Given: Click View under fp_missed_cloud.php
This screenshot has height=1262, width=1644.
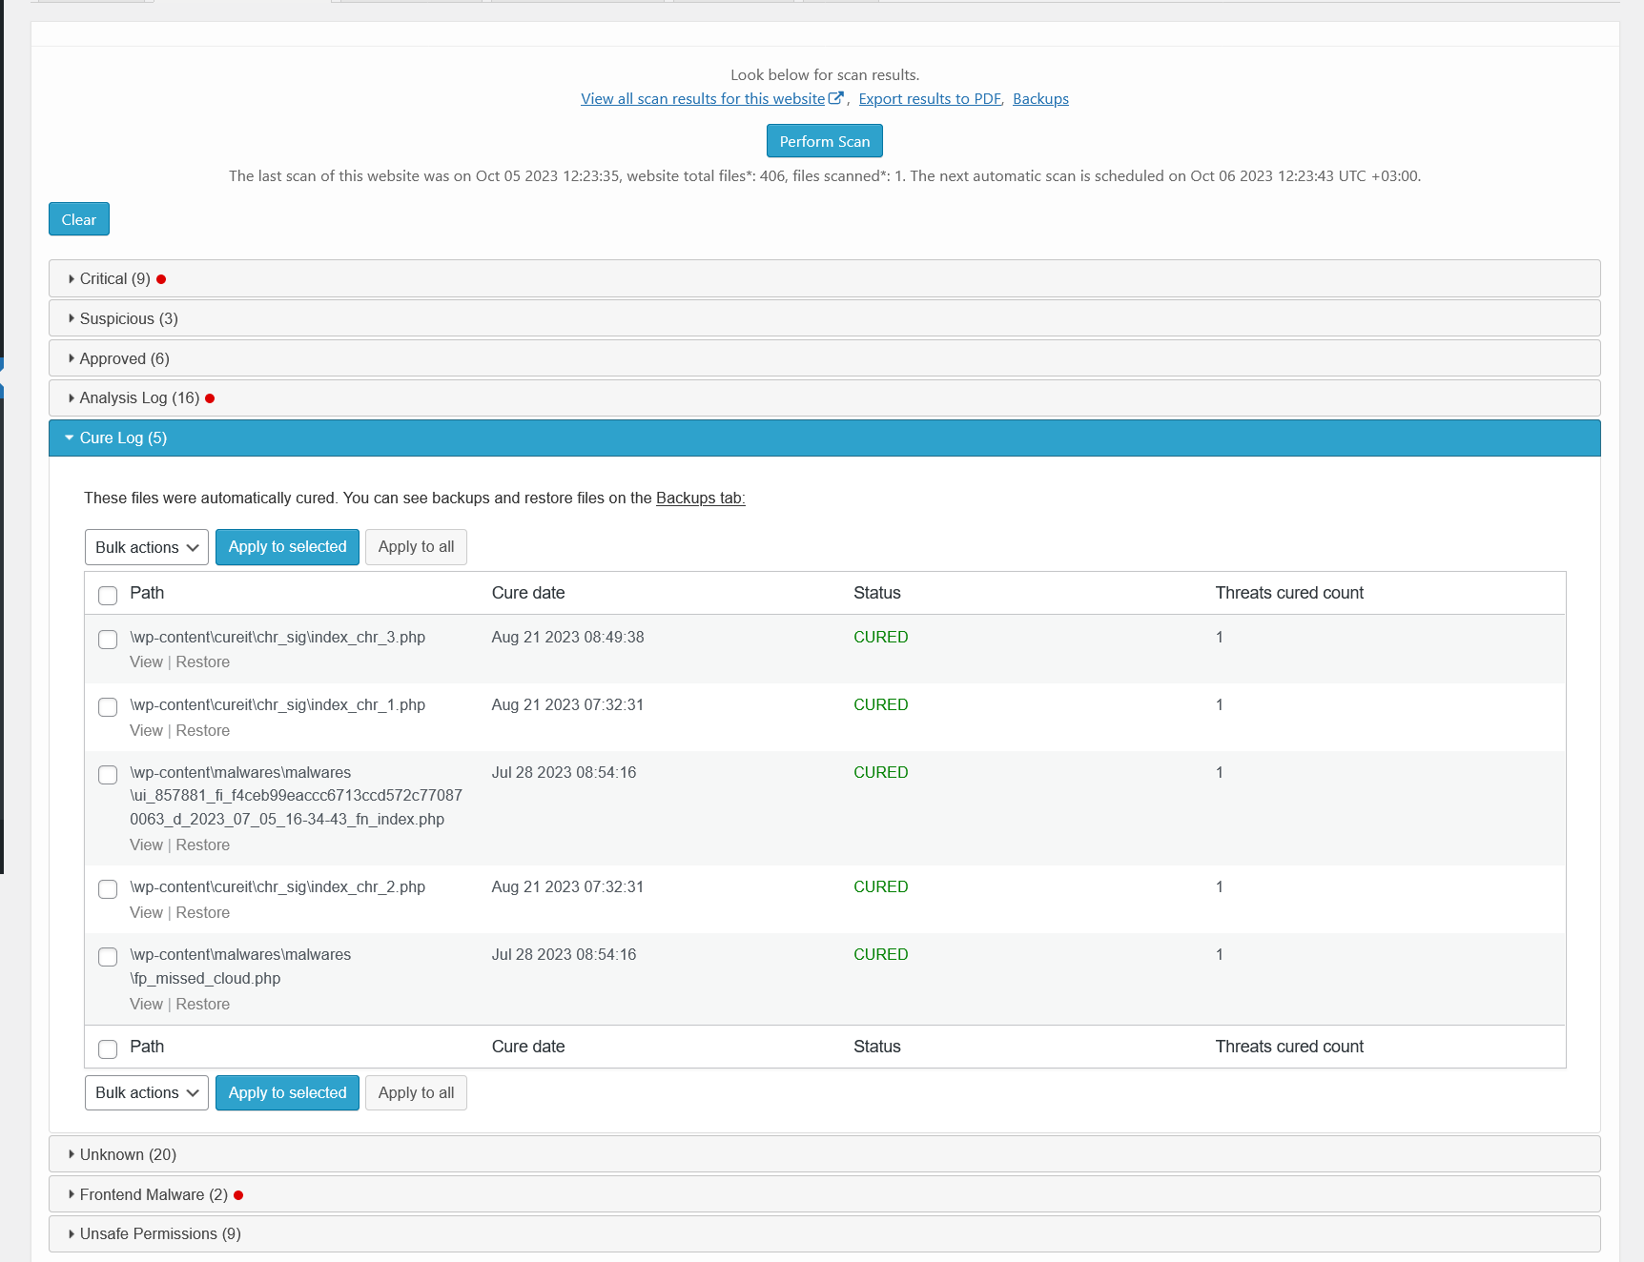Looking at the screenshot, I should pos(146,1004).
